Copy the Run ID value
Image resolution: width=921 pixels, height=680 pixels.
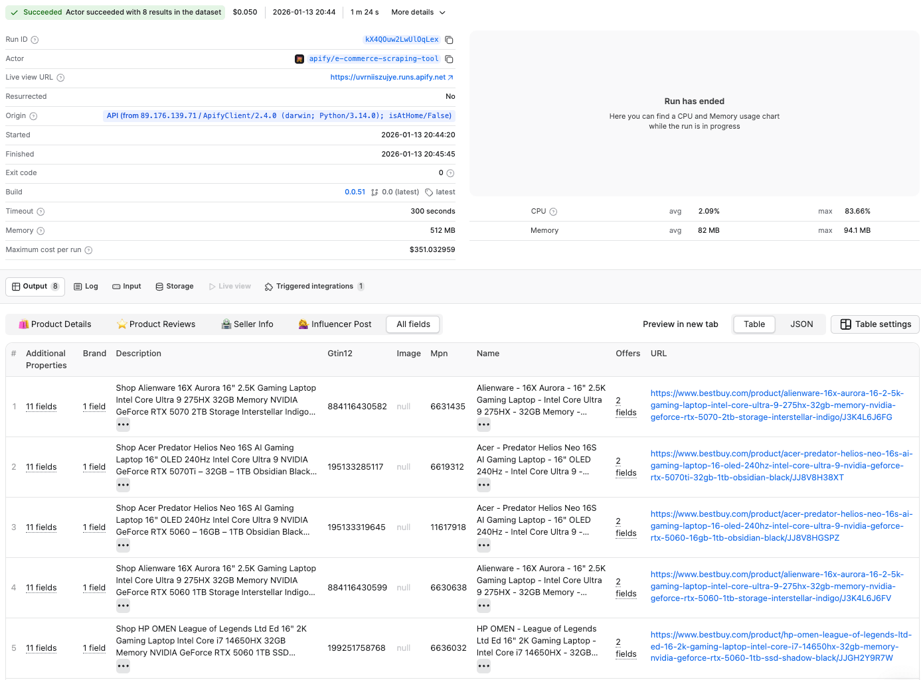[x=449, y=40]
